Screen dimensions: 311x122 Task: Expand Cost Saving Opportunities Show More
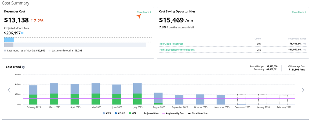[x=299, y=12]
